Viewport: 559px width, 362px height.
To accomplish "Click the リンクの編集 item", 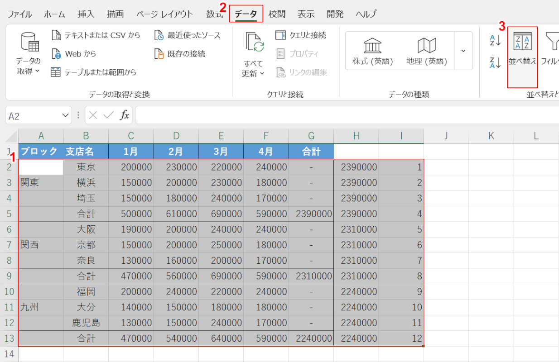I will [x=301, y=72].
